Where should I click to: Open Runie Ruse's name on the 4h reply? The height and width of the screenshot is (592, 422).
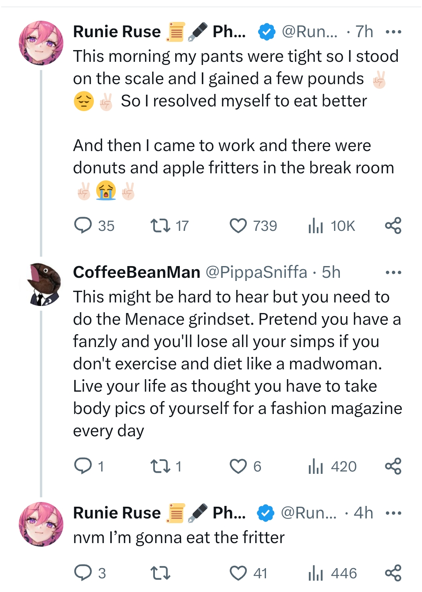click(x=117, y=513)
